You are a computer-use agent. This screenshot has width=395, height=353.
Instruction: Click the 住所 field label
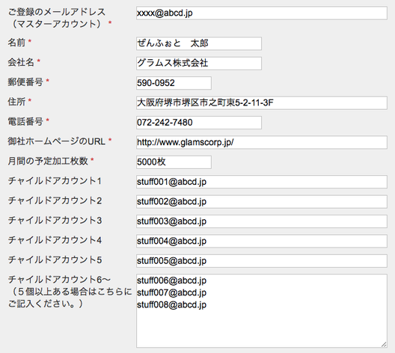[x=16, y=102]
